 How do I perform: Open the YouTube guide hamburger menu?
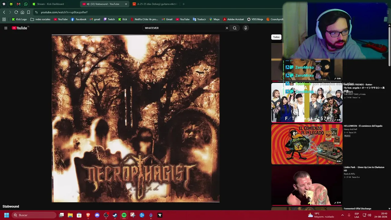pyautogui.click(x=5, y=28)
